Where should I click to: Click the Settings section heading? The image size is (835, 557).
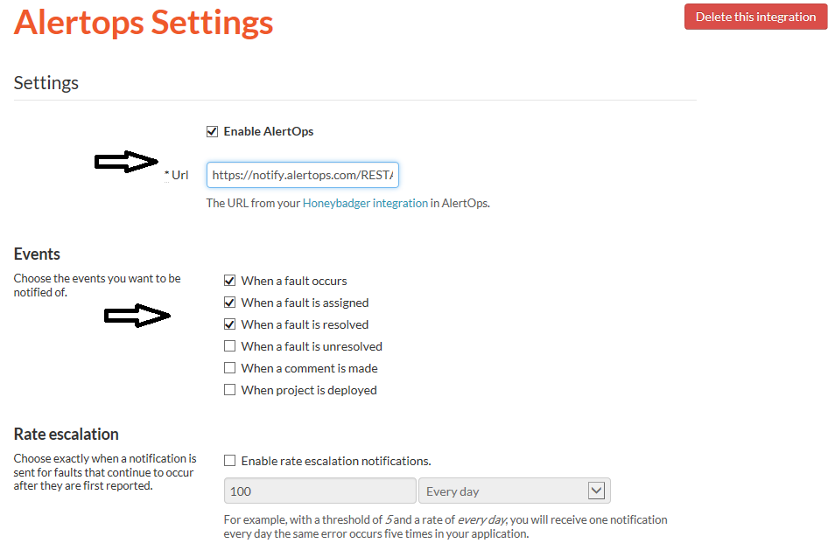pyautogui.click(x=46, y=83)
